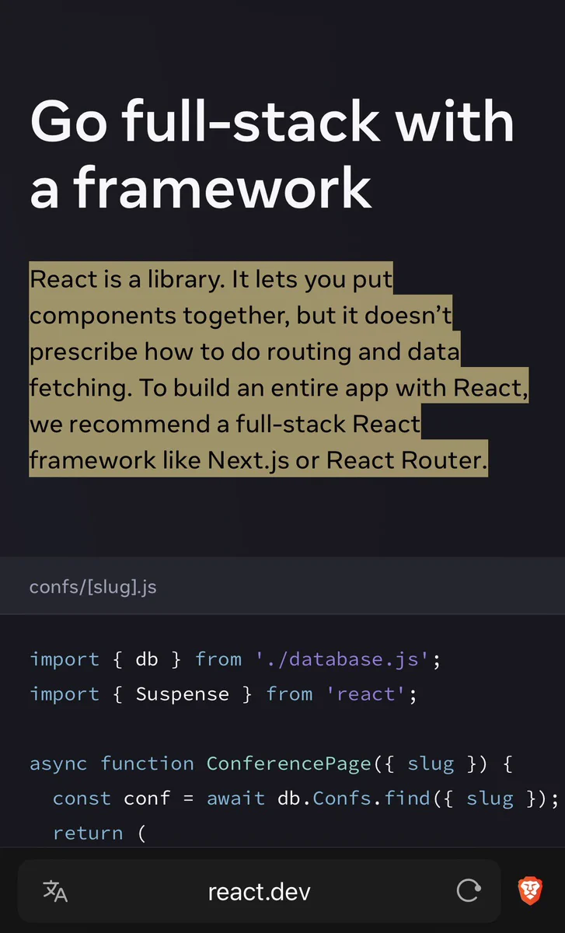Tap the const conf = await db.Confs.find line
565x933 pixels.
[x=305, y=798]
